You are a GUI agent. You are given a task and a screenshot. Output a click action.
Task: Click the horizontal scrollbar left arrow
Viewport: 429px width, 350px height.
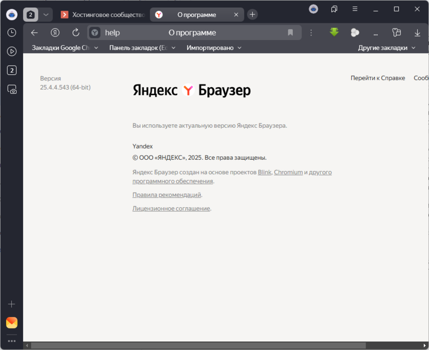(27, 346)
